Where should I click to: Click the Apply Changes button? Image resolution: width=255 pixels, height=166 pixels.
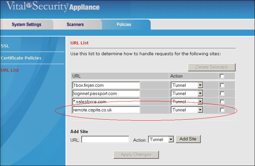click(x=136, y=155)
